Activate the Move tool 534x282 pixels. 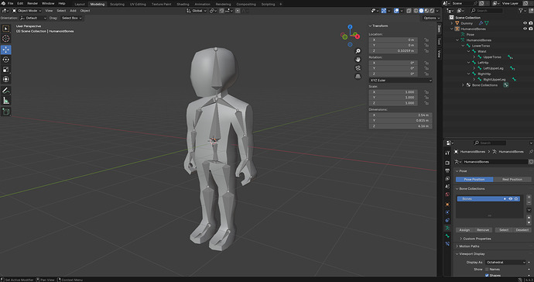pos(5,50)
